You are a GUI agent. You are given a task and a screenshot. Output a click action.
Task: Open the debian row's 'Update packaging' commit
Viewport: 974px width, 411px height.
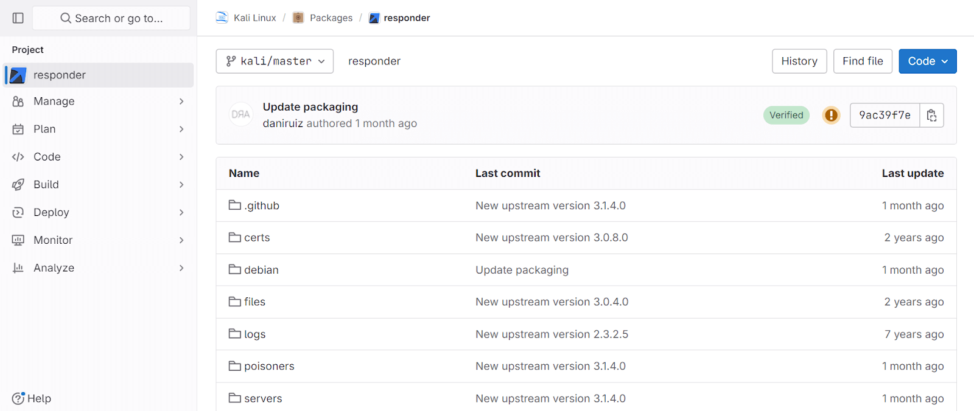tap(522, 270)
